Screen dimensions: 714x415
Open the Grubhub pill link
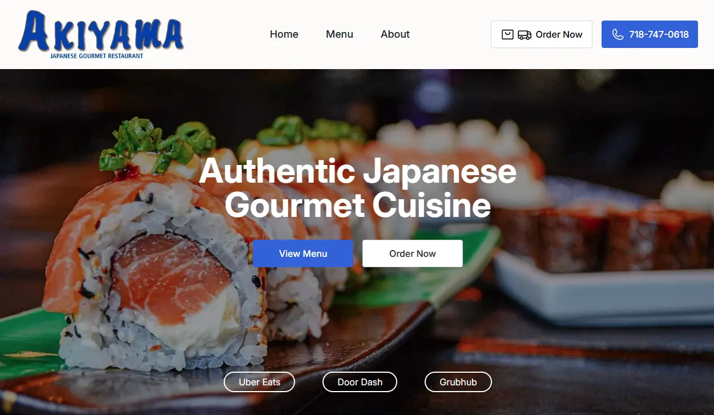[458, 382]
